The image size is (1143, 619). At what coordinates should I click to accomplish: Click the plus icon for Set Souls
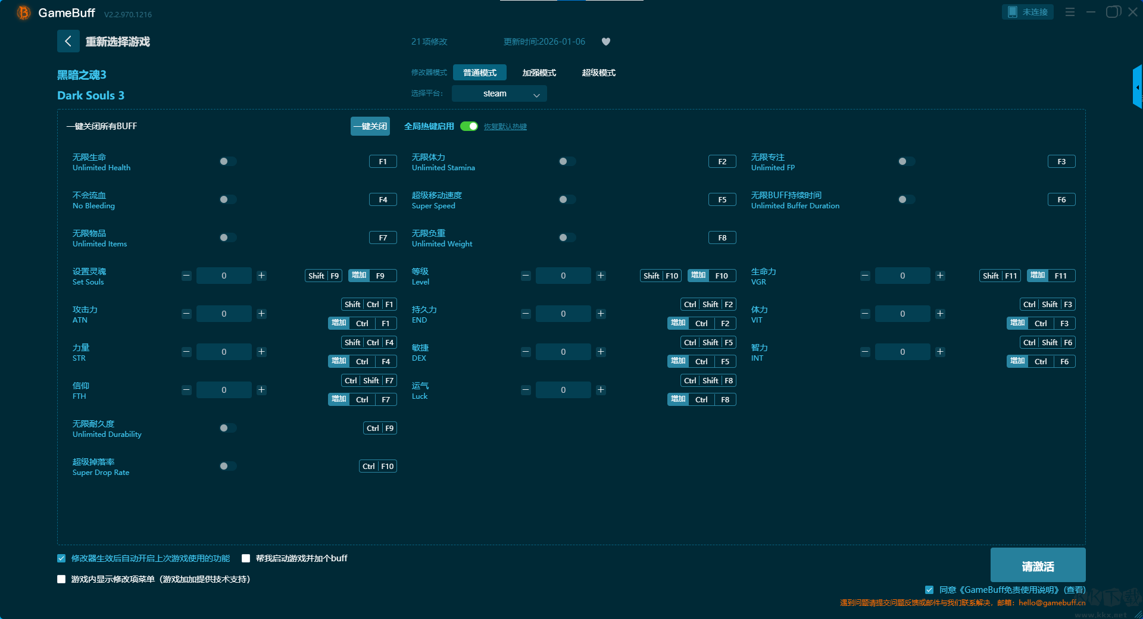(x=261, y=276)
